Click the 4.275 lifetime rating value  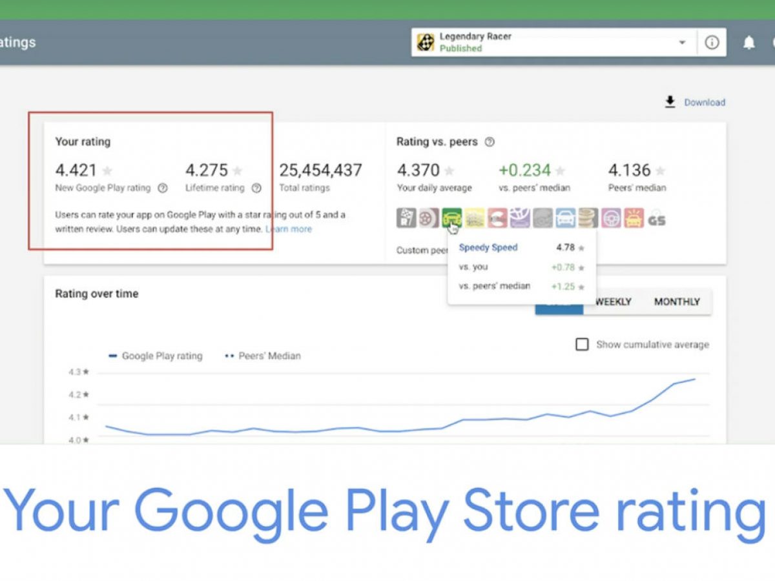[207, 170]
